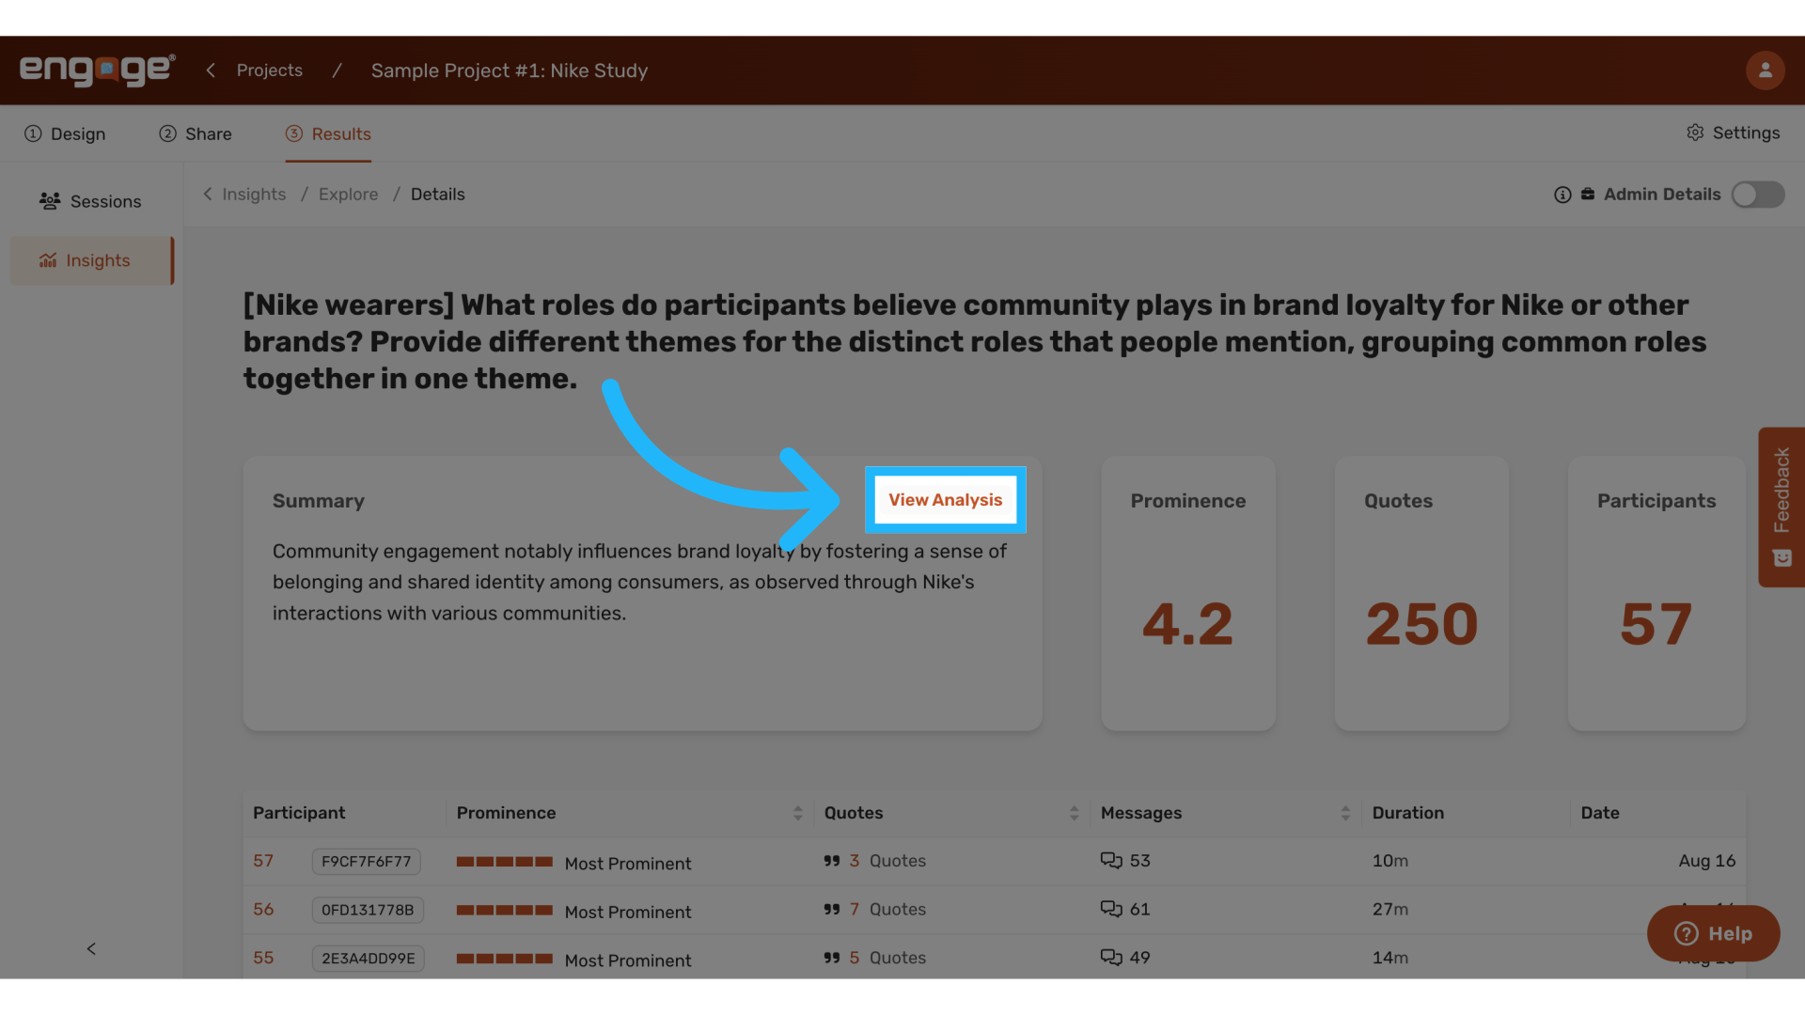Click the Quotes 250 card
This screenshot has height=1015, width=1805.
click(1421, 594)
